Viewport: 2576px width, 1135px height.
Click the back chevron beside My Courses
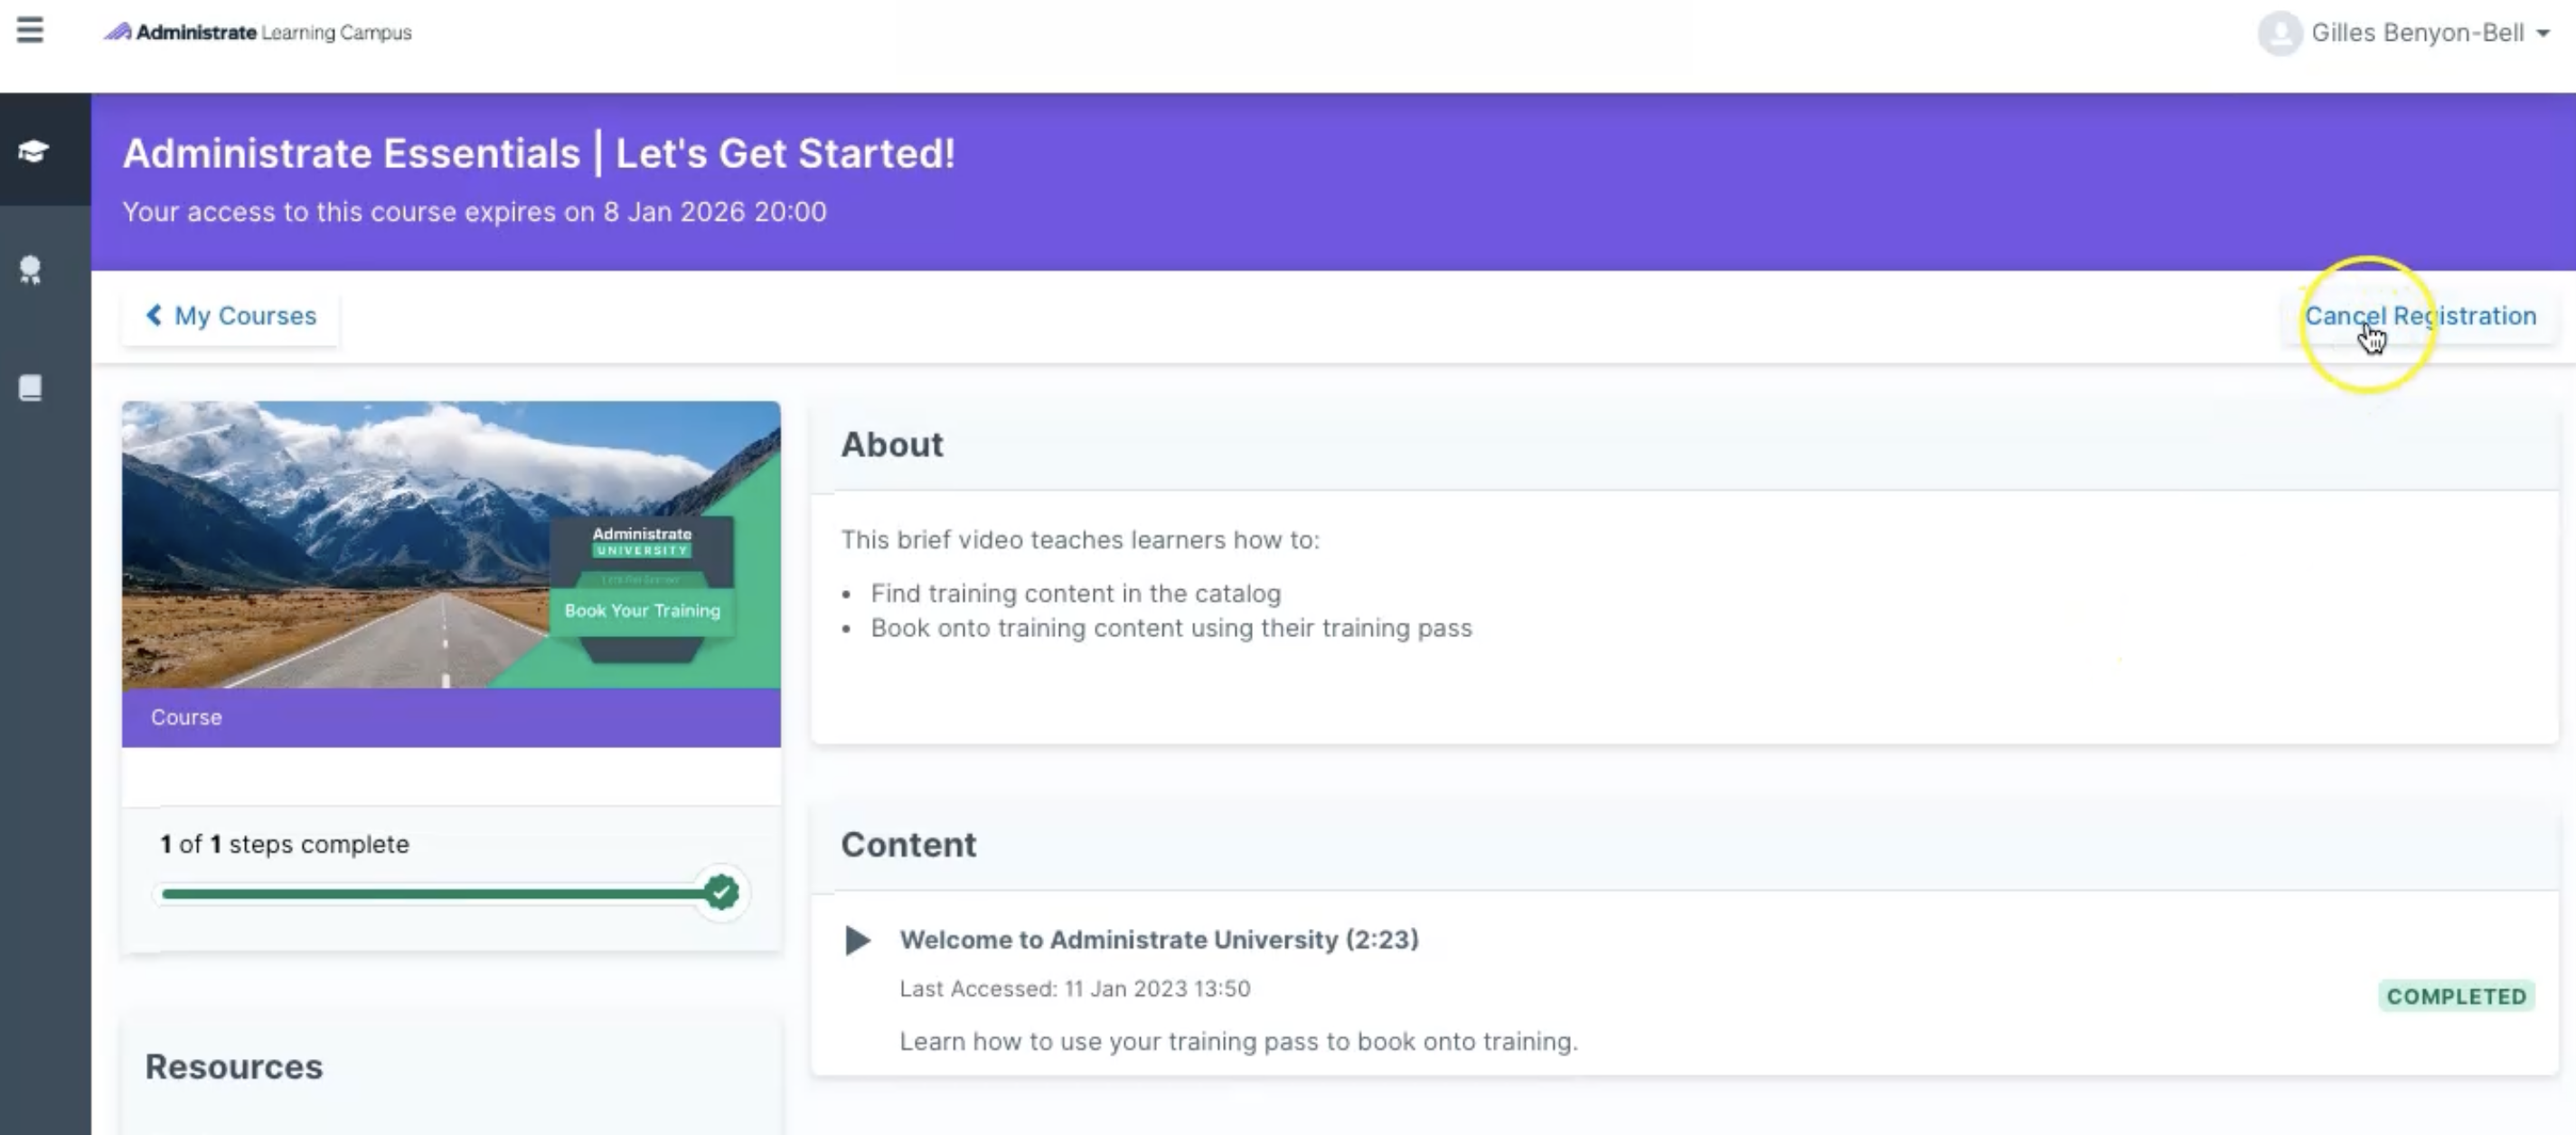pyautogui.click(x=154, y=315)
